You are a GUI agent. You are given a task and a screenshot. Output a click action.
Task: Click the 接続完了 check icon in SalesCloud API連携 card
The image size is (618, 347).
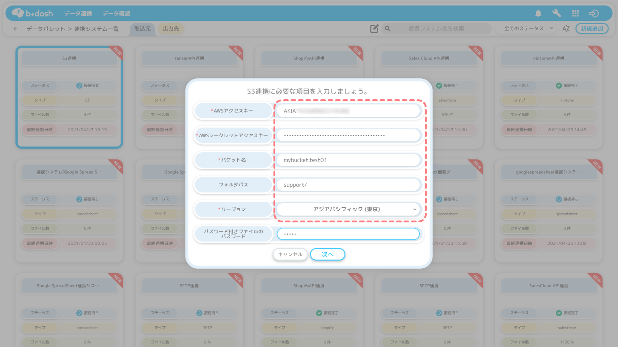click(559, 313)
